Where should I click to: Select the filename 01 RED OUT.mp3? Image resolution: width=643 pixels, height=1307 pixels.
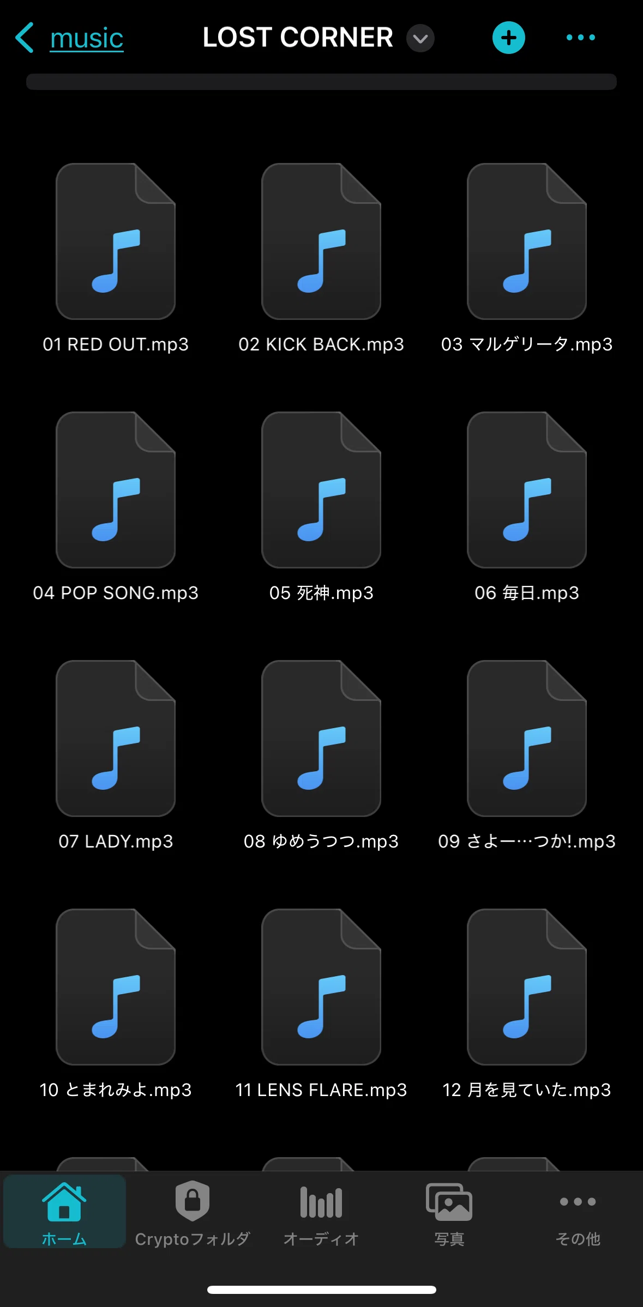tap(116, 344)
